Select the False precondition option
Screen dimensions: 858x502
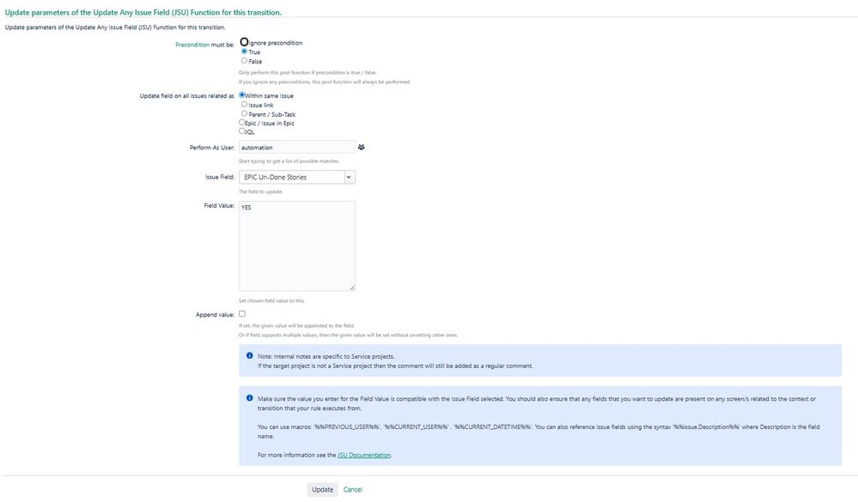243,60
